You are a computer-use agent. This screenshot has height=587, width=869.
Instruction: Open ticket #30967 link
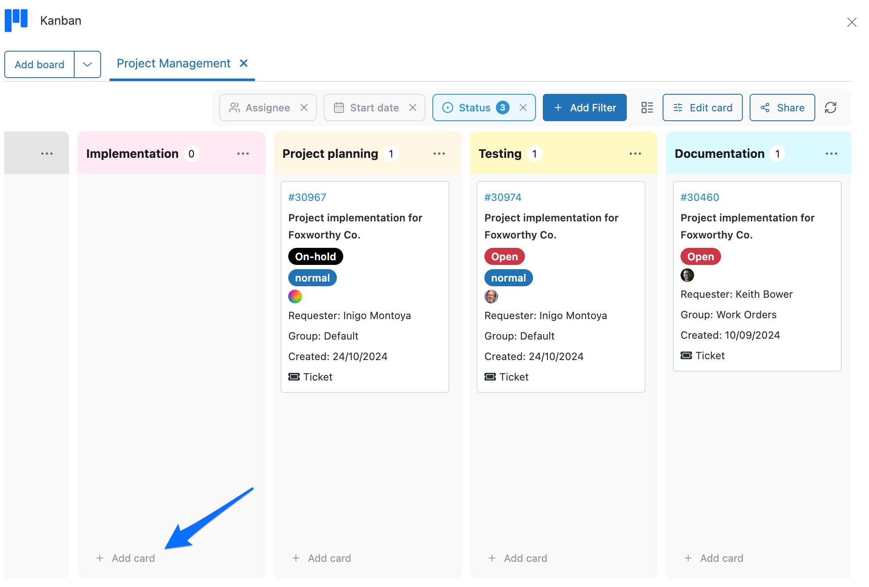point(307,197)
